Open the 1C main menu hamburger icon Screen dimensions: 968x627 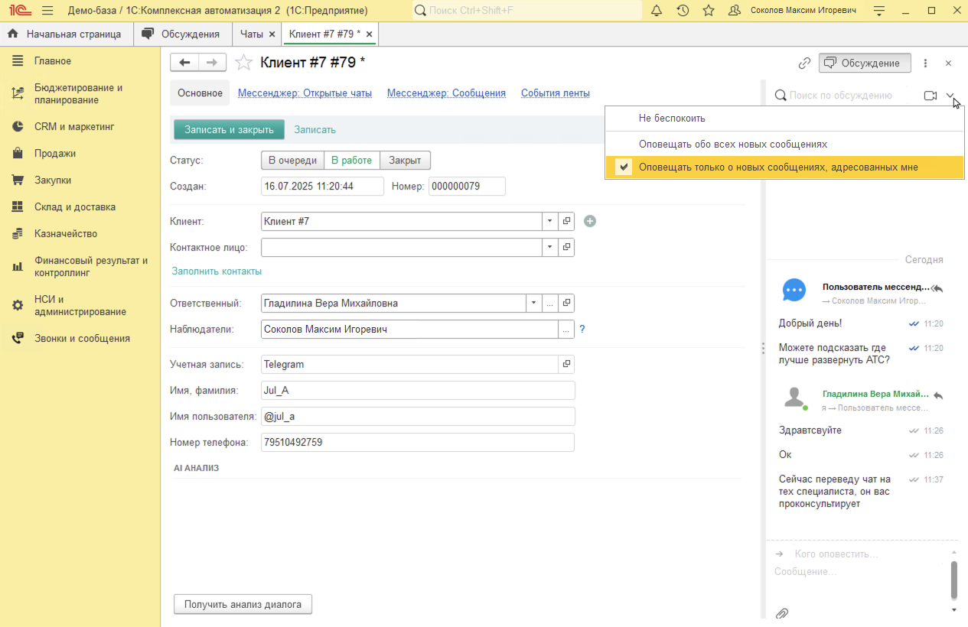click(x=47, y=11)
